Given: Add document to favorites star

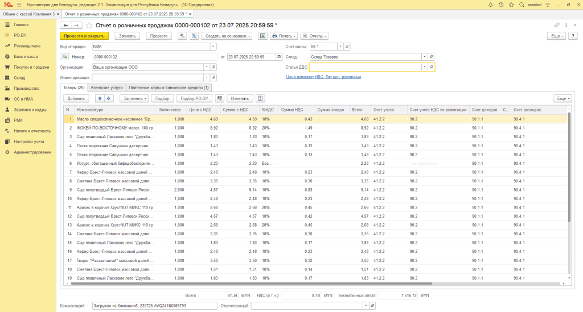Looking at the screenshot, I should tap(89, 25).
